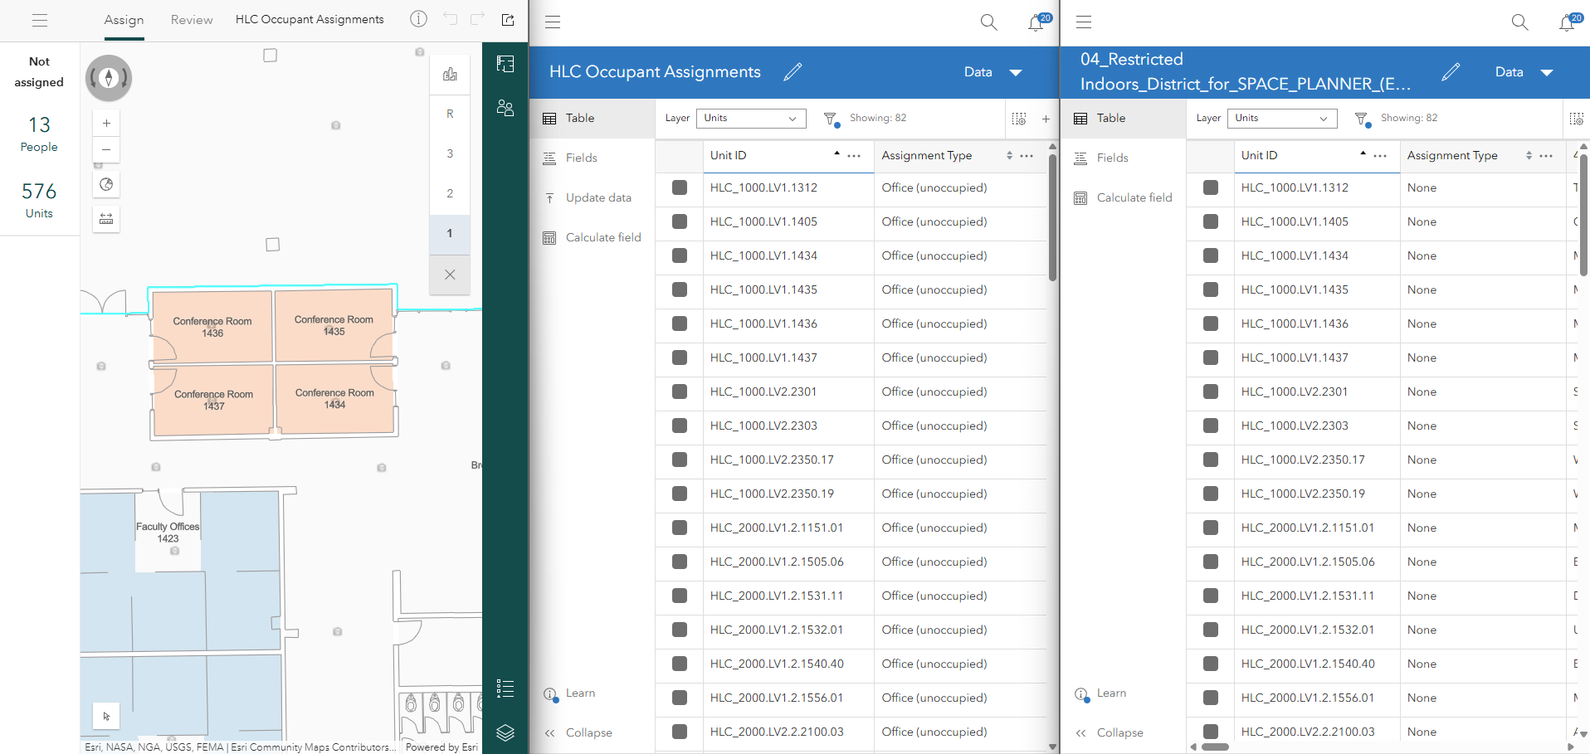The height and width of the screenshot is (754, 1590).
Task: Click column settings grid icon in HLC window
Action: [x=1019, y=119]
